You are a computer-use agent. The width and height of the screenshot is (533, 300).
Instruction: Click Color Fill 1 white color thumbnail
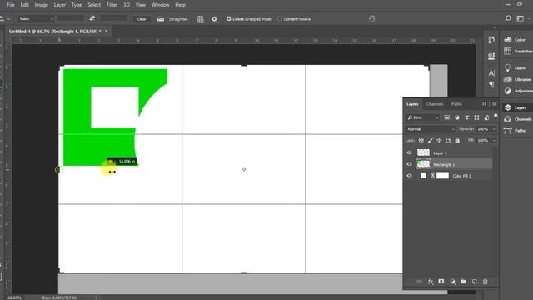point(423,176)
